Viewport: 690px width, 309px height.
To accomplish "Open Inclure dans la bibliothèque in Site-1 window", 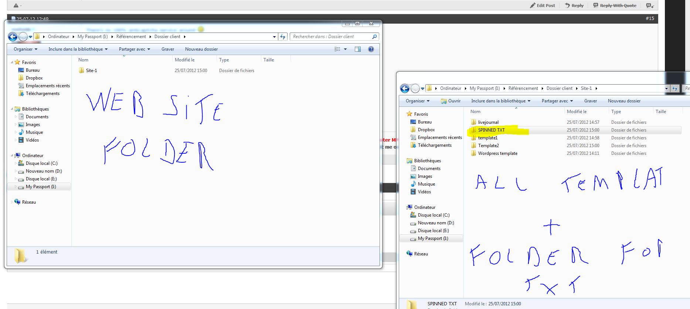I will pos(501,101).
